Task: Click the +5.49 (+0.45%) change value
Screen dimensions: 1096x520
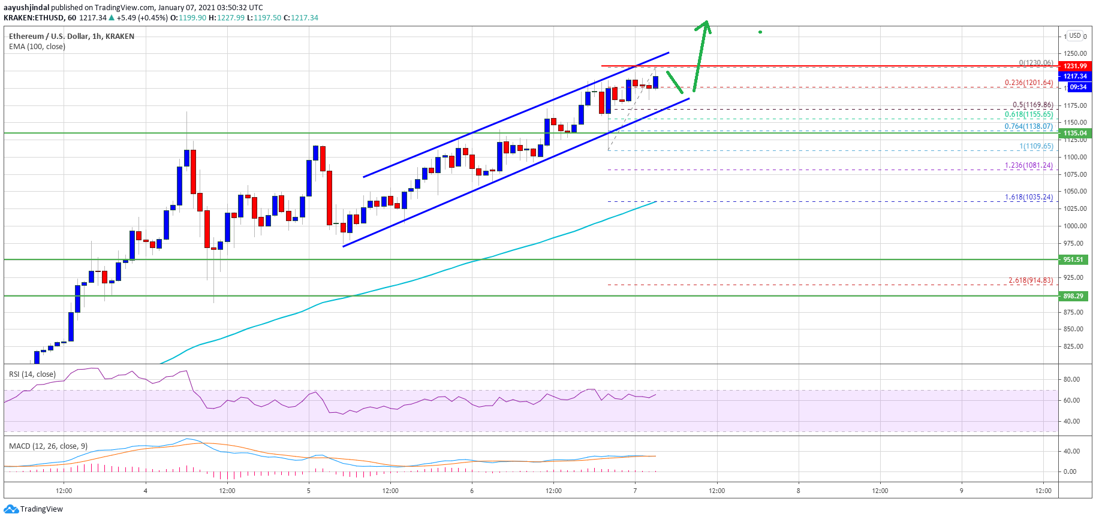Action: [x=142, y=18]
